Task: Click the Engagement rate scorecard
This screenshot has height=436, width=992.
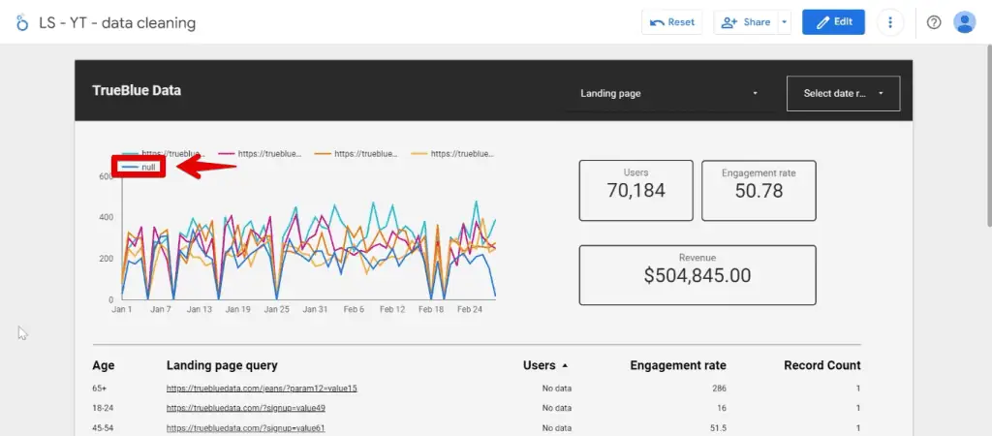Action: pyautogui.click(x=759, y=190)
